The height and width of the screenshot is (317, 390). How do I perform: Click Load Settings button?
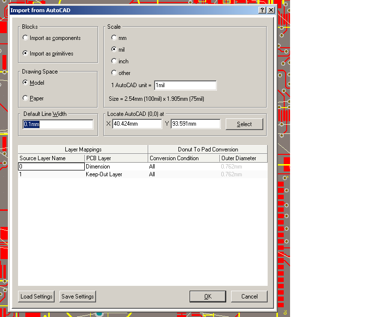pyautogui.click(x=36, y=297)
